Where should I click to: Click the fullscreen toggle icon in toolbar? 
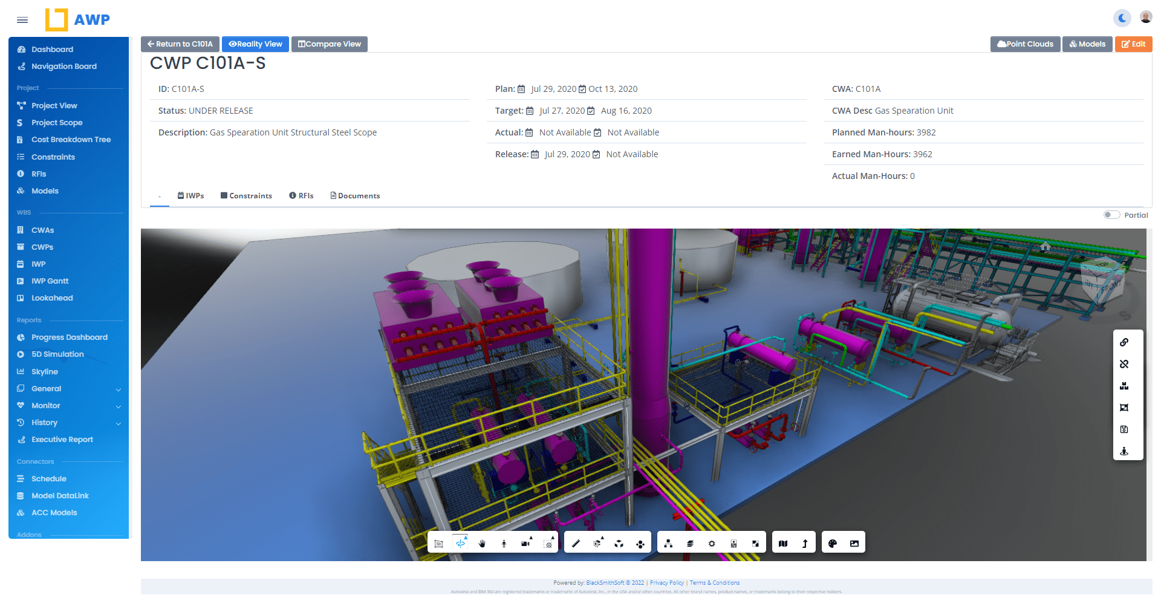(755, 544)
